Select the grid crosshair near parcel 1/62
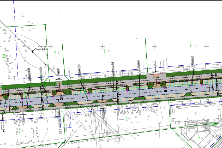222x148 pixels. [103, 47]
